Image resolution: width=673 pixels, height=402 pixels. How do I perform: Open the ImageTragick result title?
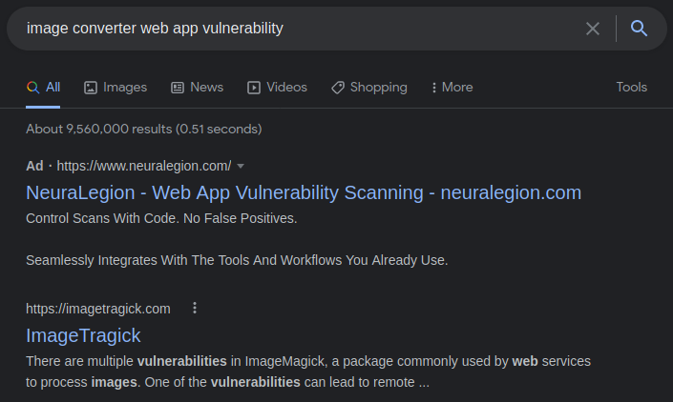click(83, 335)
